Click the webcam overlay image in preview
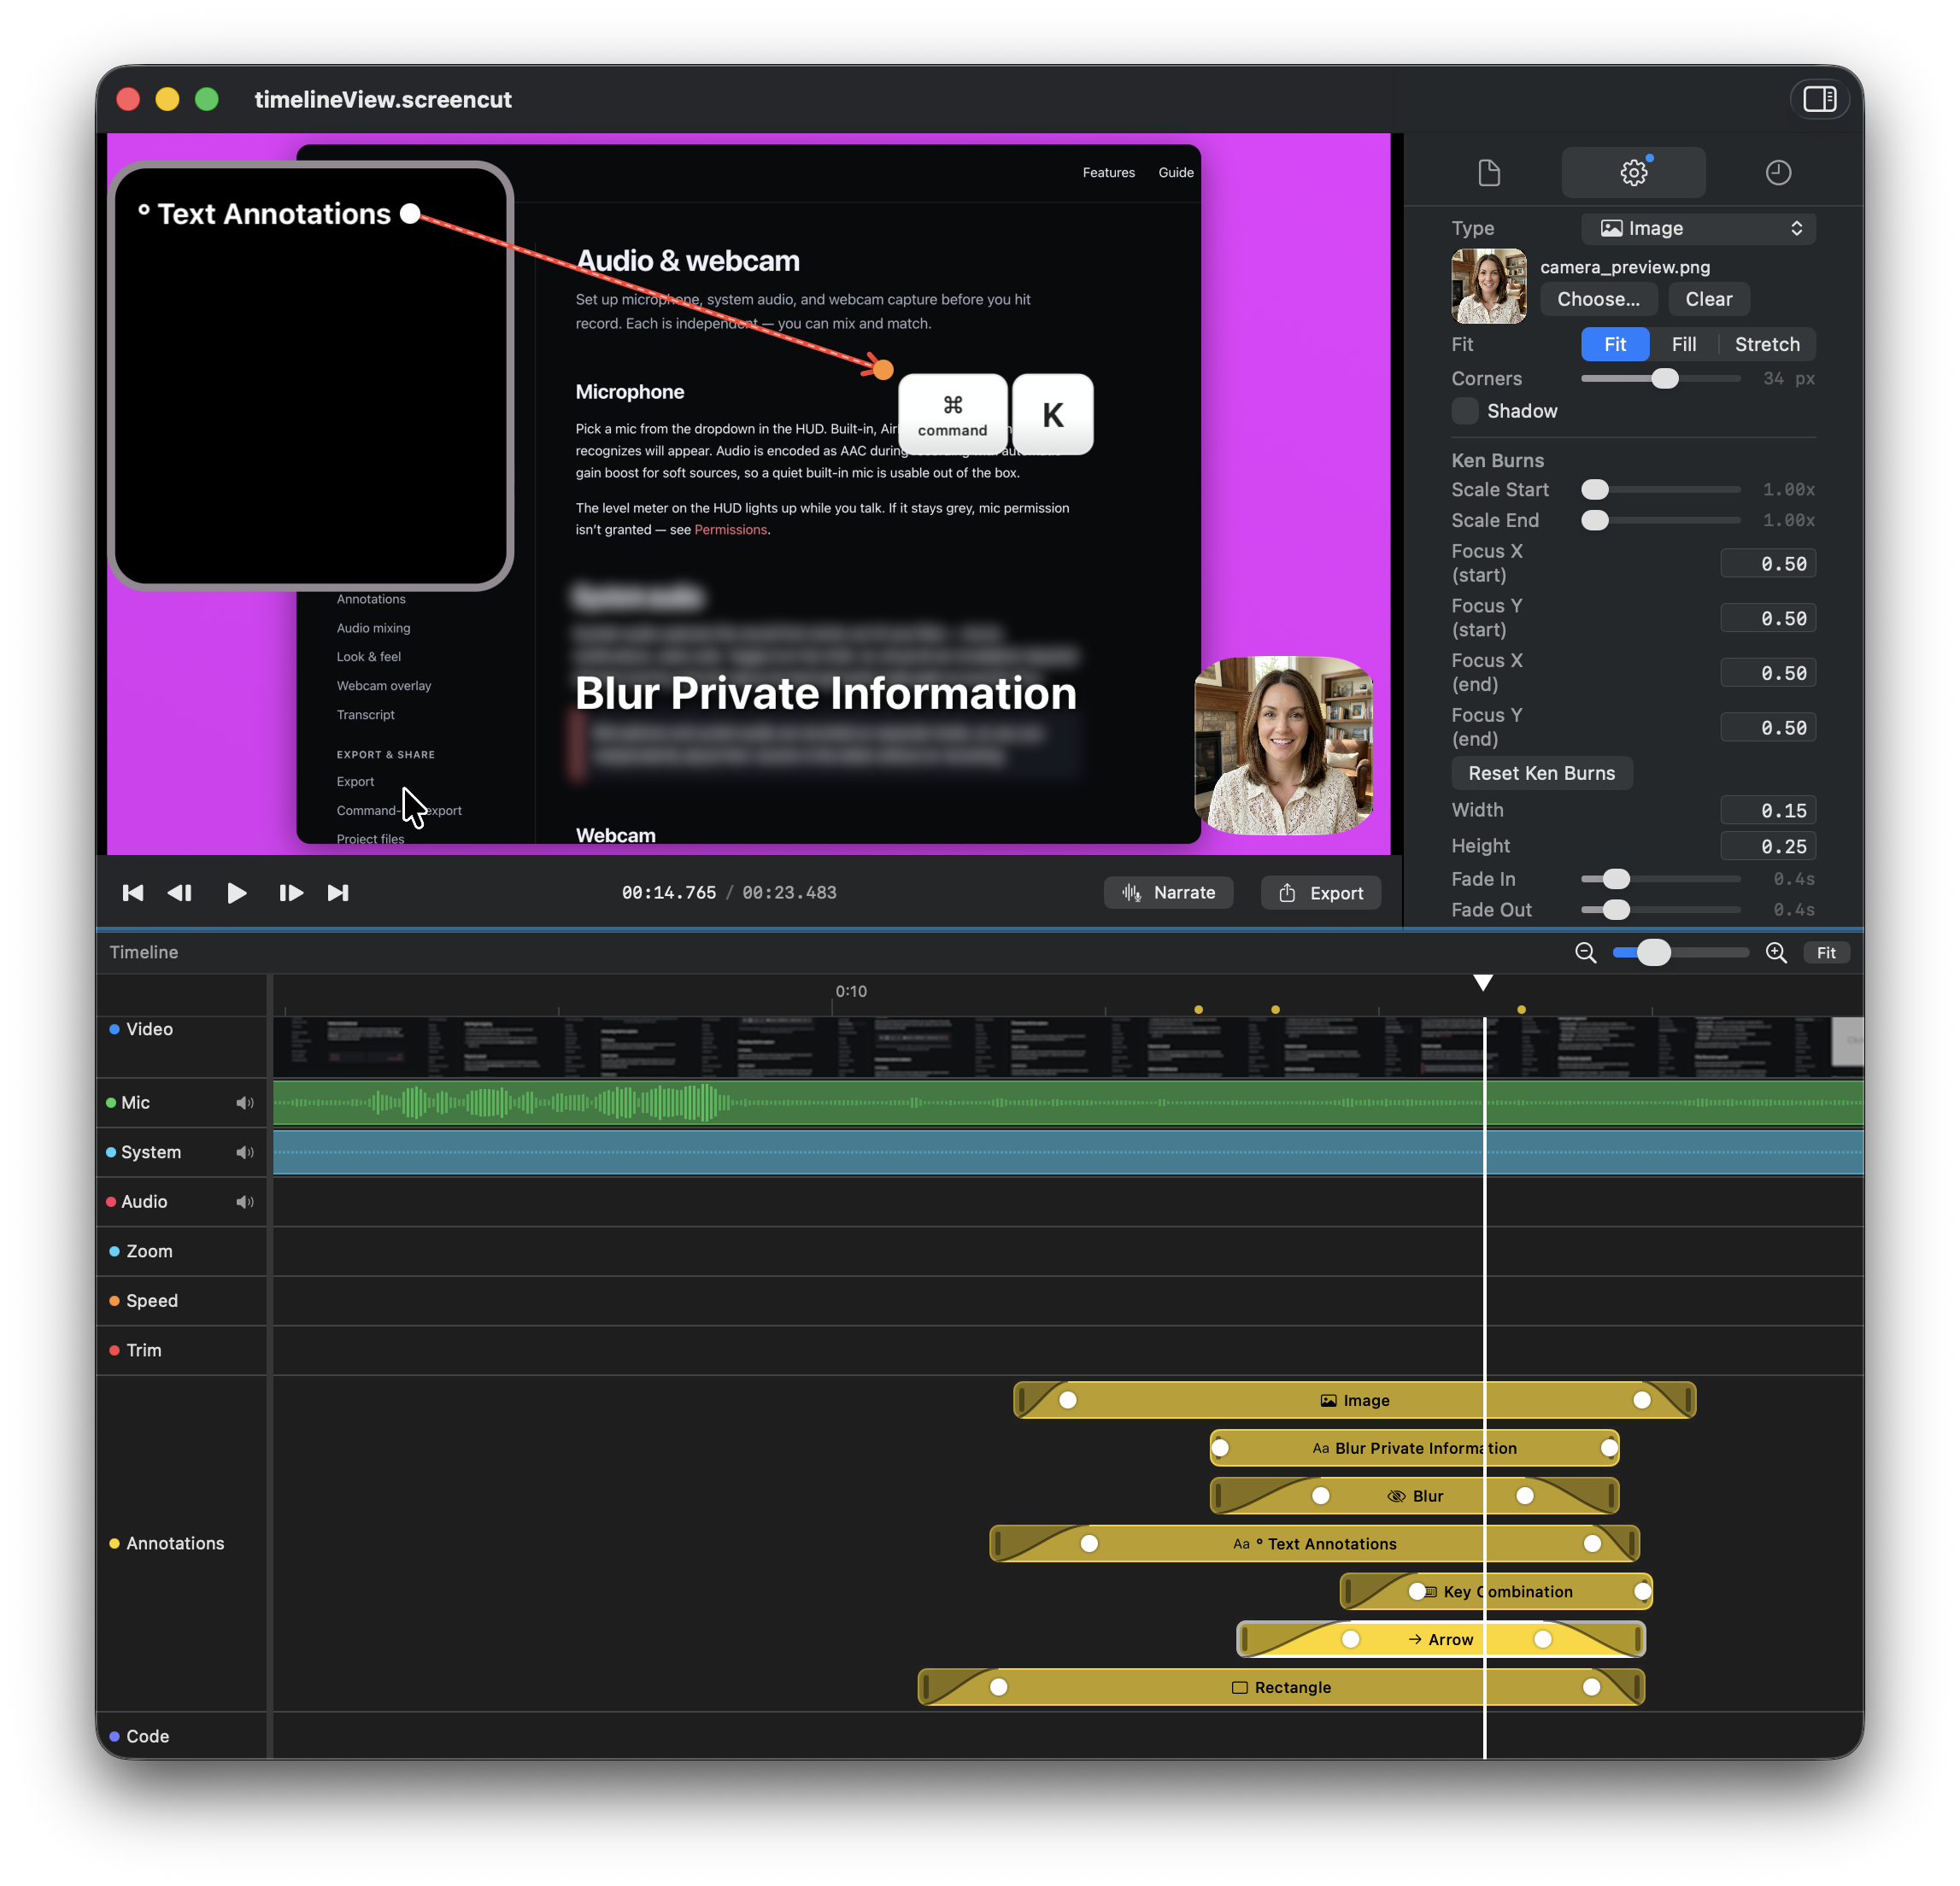Screen dimensions: 1960x1886 click(x=1283, y=746)
